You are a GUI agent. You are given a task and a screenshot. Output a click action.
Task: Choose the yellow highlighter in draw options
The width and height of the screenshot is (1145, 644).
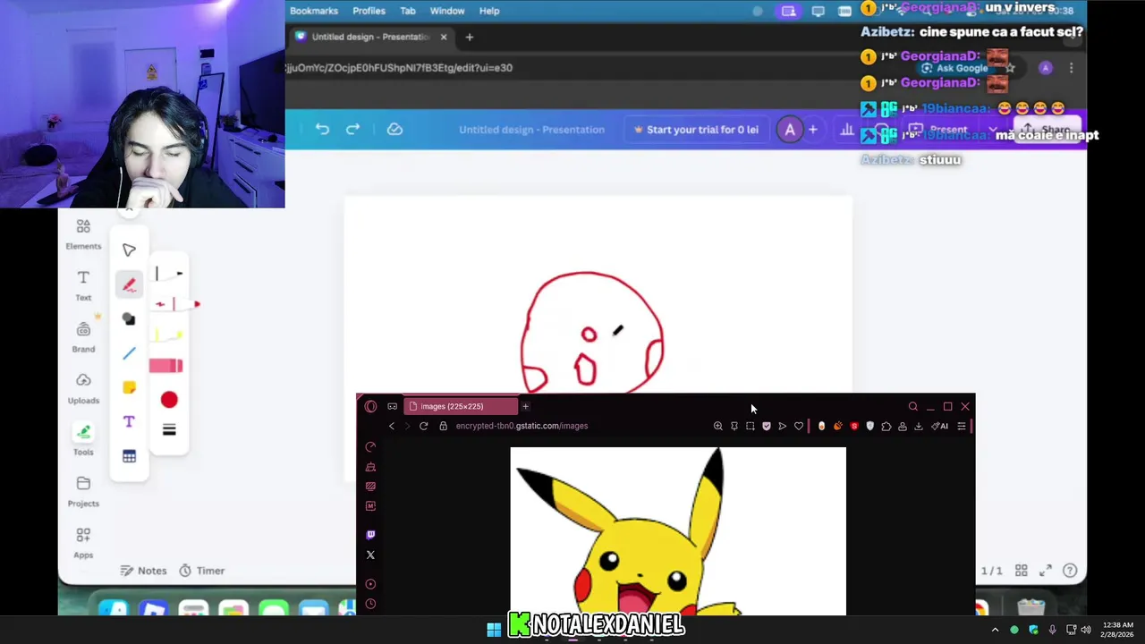(x=169, y=335)
